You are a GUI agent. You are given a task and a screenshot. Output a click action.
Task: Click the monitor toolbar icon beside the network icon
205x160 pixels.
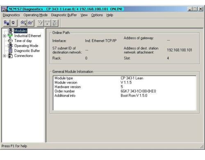point(14,23)
